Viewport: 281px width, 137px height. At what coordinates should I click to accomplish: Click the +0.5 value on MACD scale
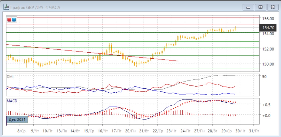[x=266, y=105]
